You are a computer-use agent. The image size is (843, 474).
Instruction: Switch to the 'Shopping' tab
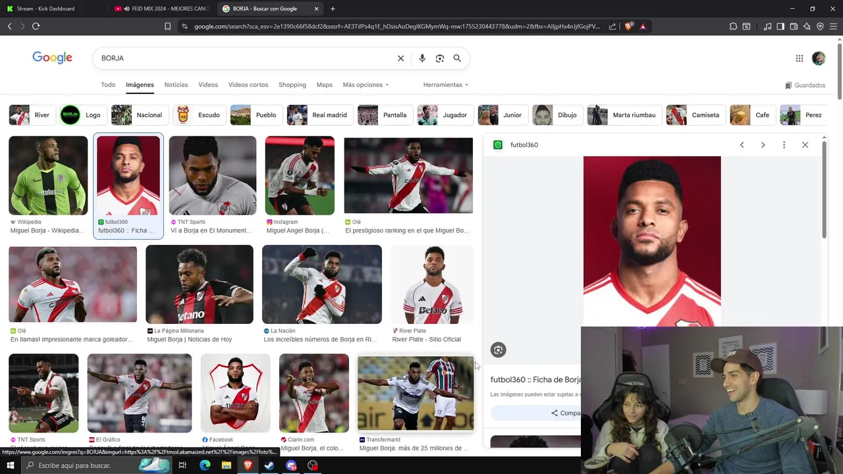[x=292, y=85]
